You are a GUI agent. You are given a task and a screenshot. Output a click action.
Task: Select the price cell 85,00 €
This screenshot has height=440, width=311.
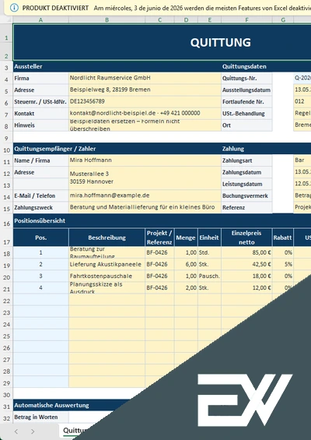[x=246, y=252]
